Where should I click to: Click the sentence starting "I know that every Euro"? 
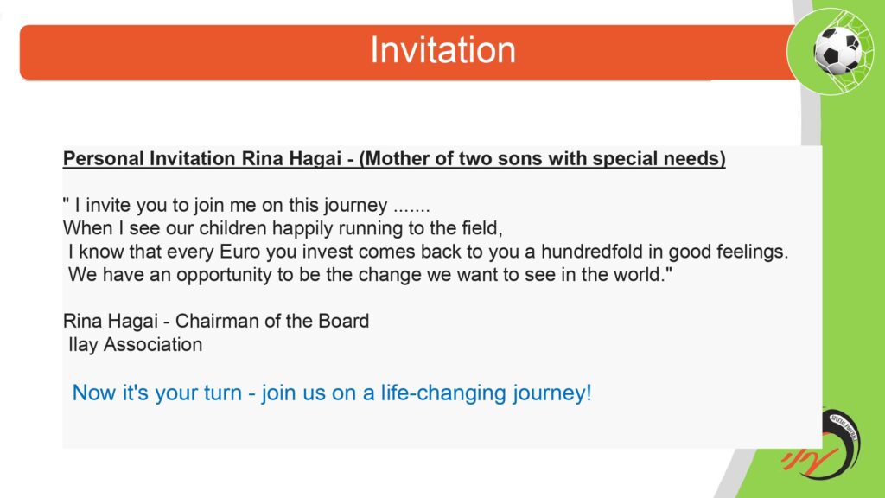(x=428, y=252)
